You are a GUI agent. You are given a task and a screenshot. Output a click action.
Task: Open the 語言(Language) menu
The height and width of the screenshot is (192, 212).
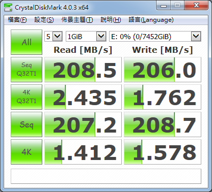[x=151, y=20]
